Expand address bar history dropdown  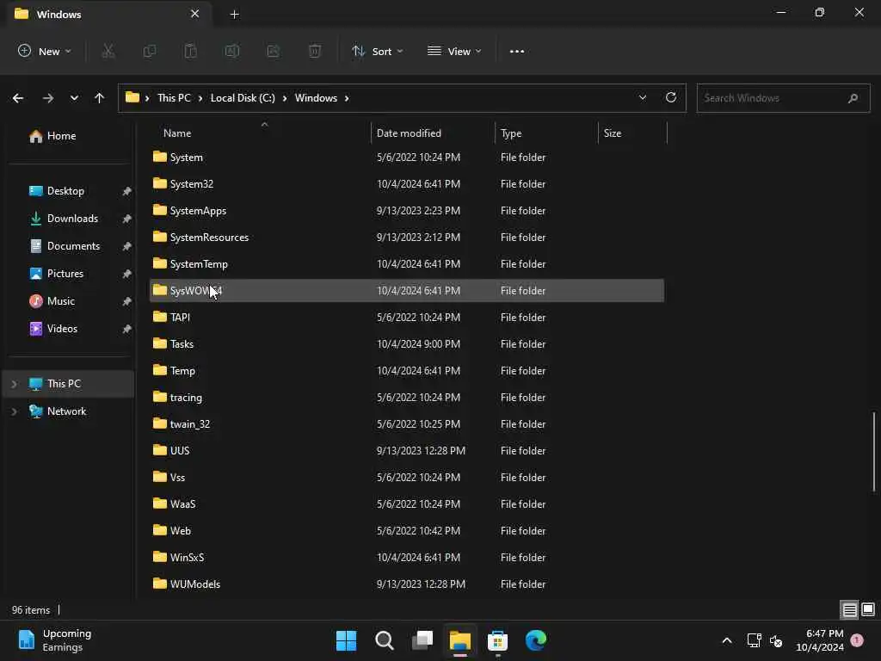click(642, 97)
